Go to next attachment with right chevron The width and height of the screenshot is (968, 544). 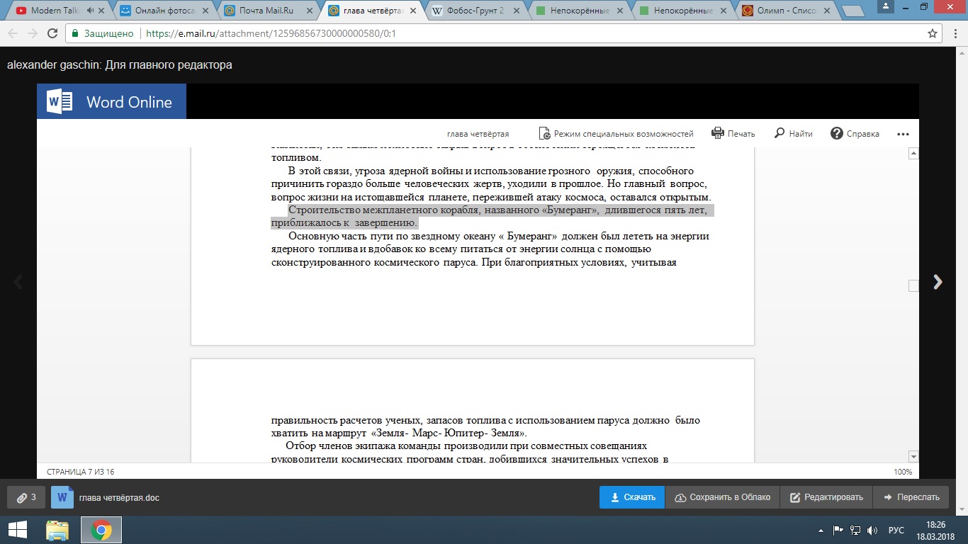click(938, 282)
